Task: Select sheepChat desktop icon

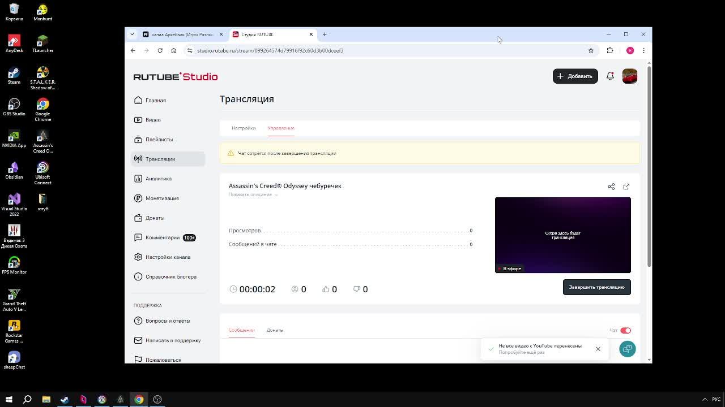Action: (x=14, y=361)
